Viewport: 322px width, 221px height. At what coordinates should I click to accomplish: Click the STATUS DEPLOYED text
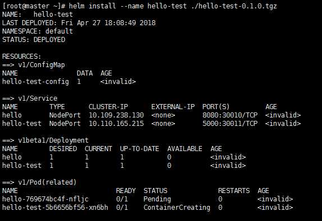(34, 40)
